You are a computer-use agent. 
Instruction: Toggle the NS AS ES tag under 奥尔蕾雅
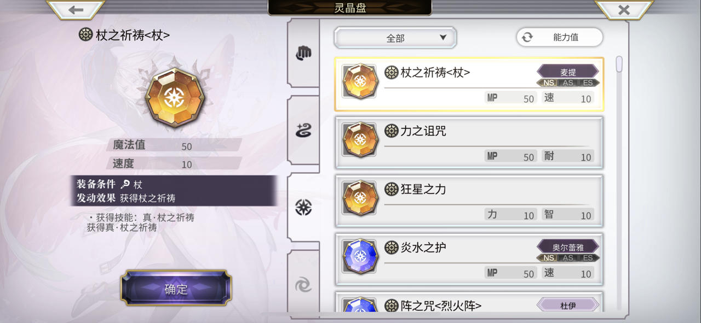(x=568, y=258)
